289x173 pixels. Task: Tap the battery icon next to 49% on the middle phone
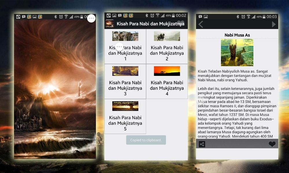[x=173, y=16]
